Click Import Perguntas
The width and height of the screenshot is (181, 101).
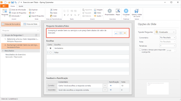click(x=36, y=16)
